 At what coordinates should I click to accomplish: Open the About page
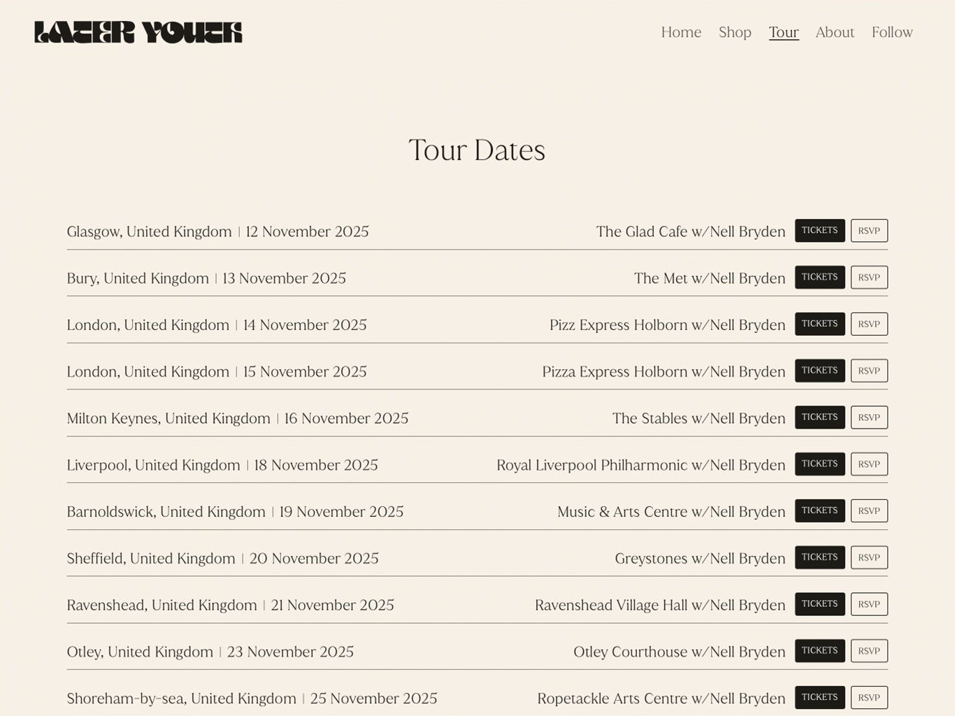834,32
